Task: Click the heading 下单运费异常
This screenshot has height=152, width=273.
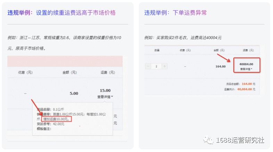Action: pos(190,13)
